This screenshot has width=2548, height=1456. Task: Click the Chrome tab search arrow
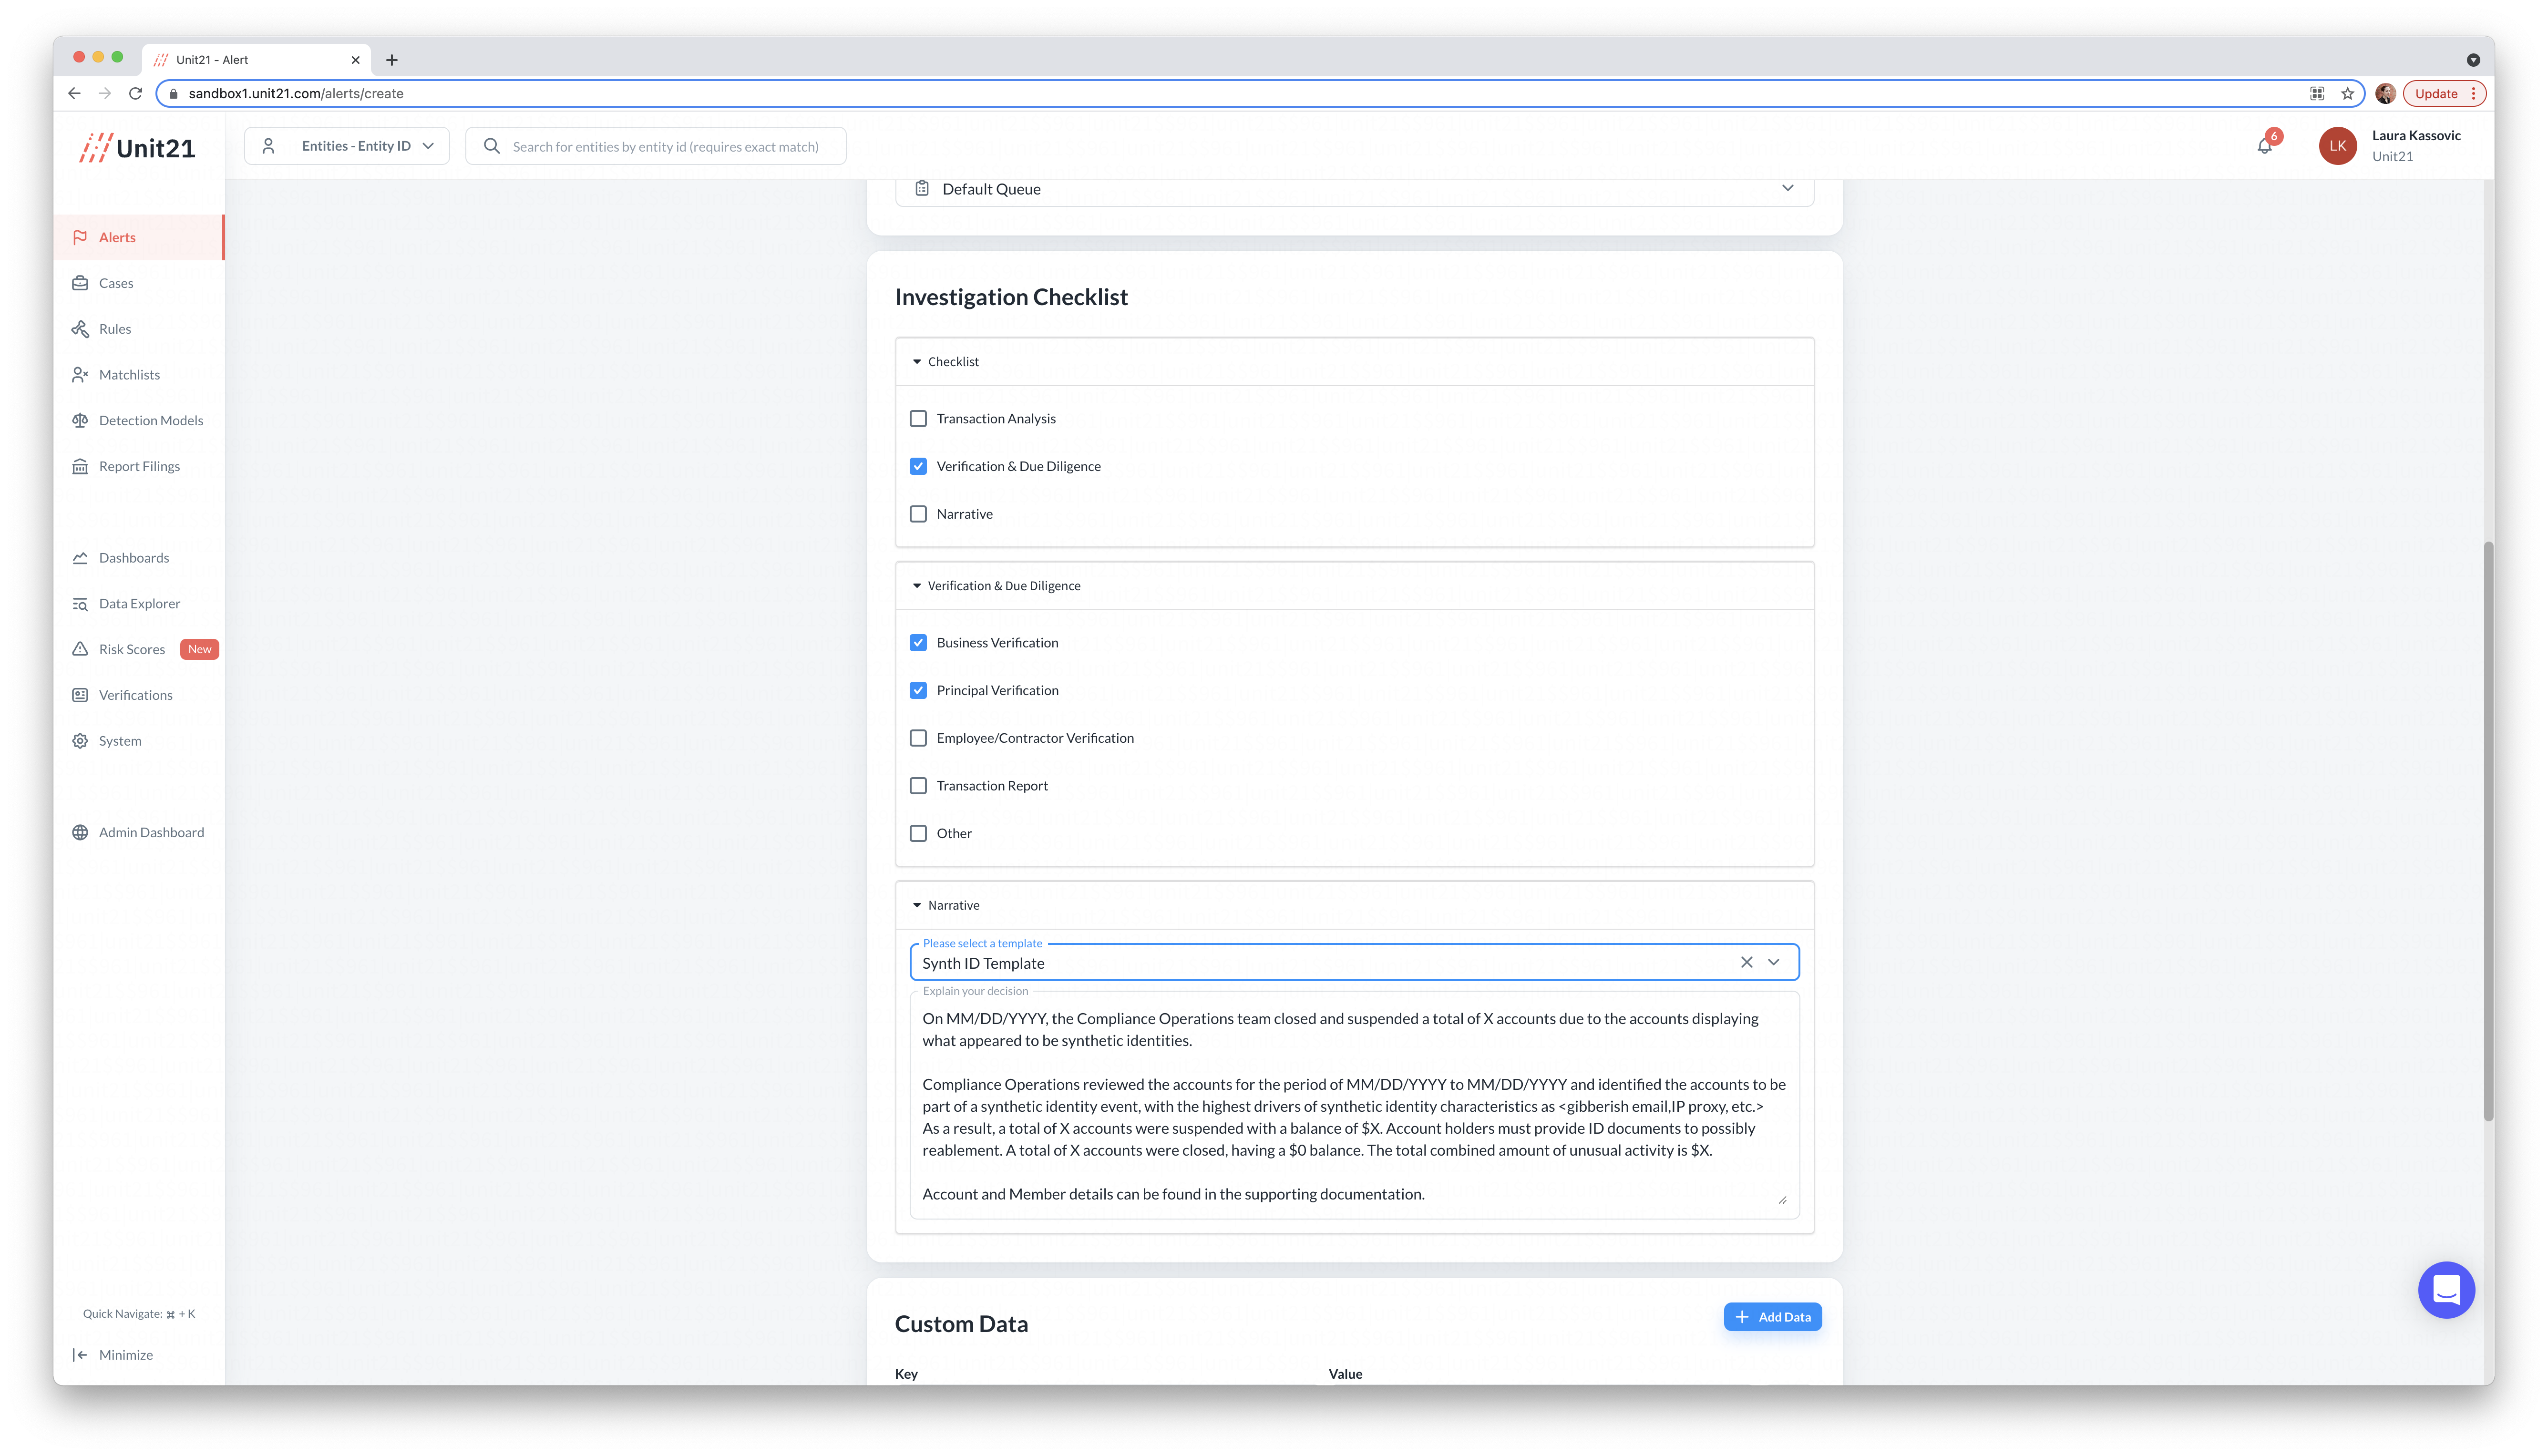tap(2472, 60)
